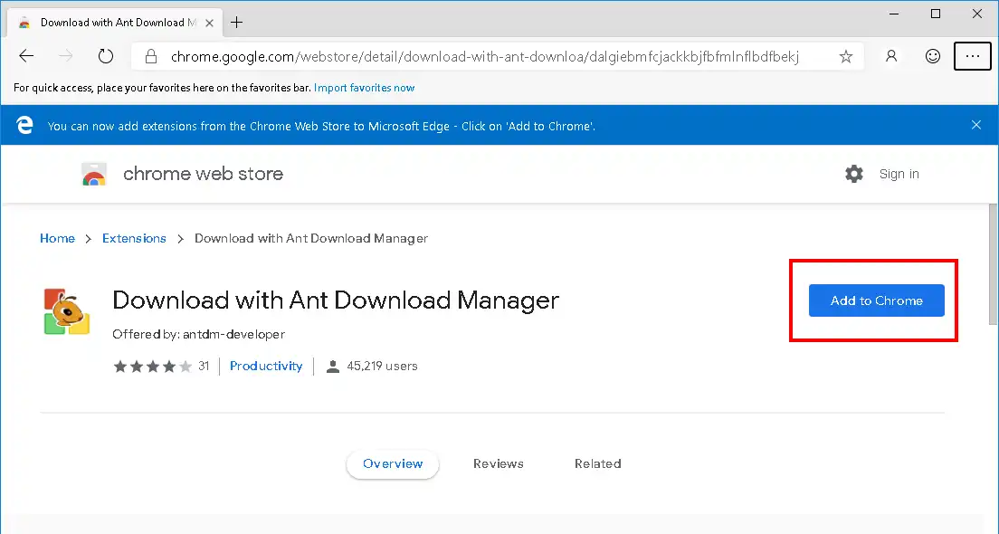Viewport: 999px width, 534px height.
Task: Click the address bar URL field
Action: click(498, 57)
